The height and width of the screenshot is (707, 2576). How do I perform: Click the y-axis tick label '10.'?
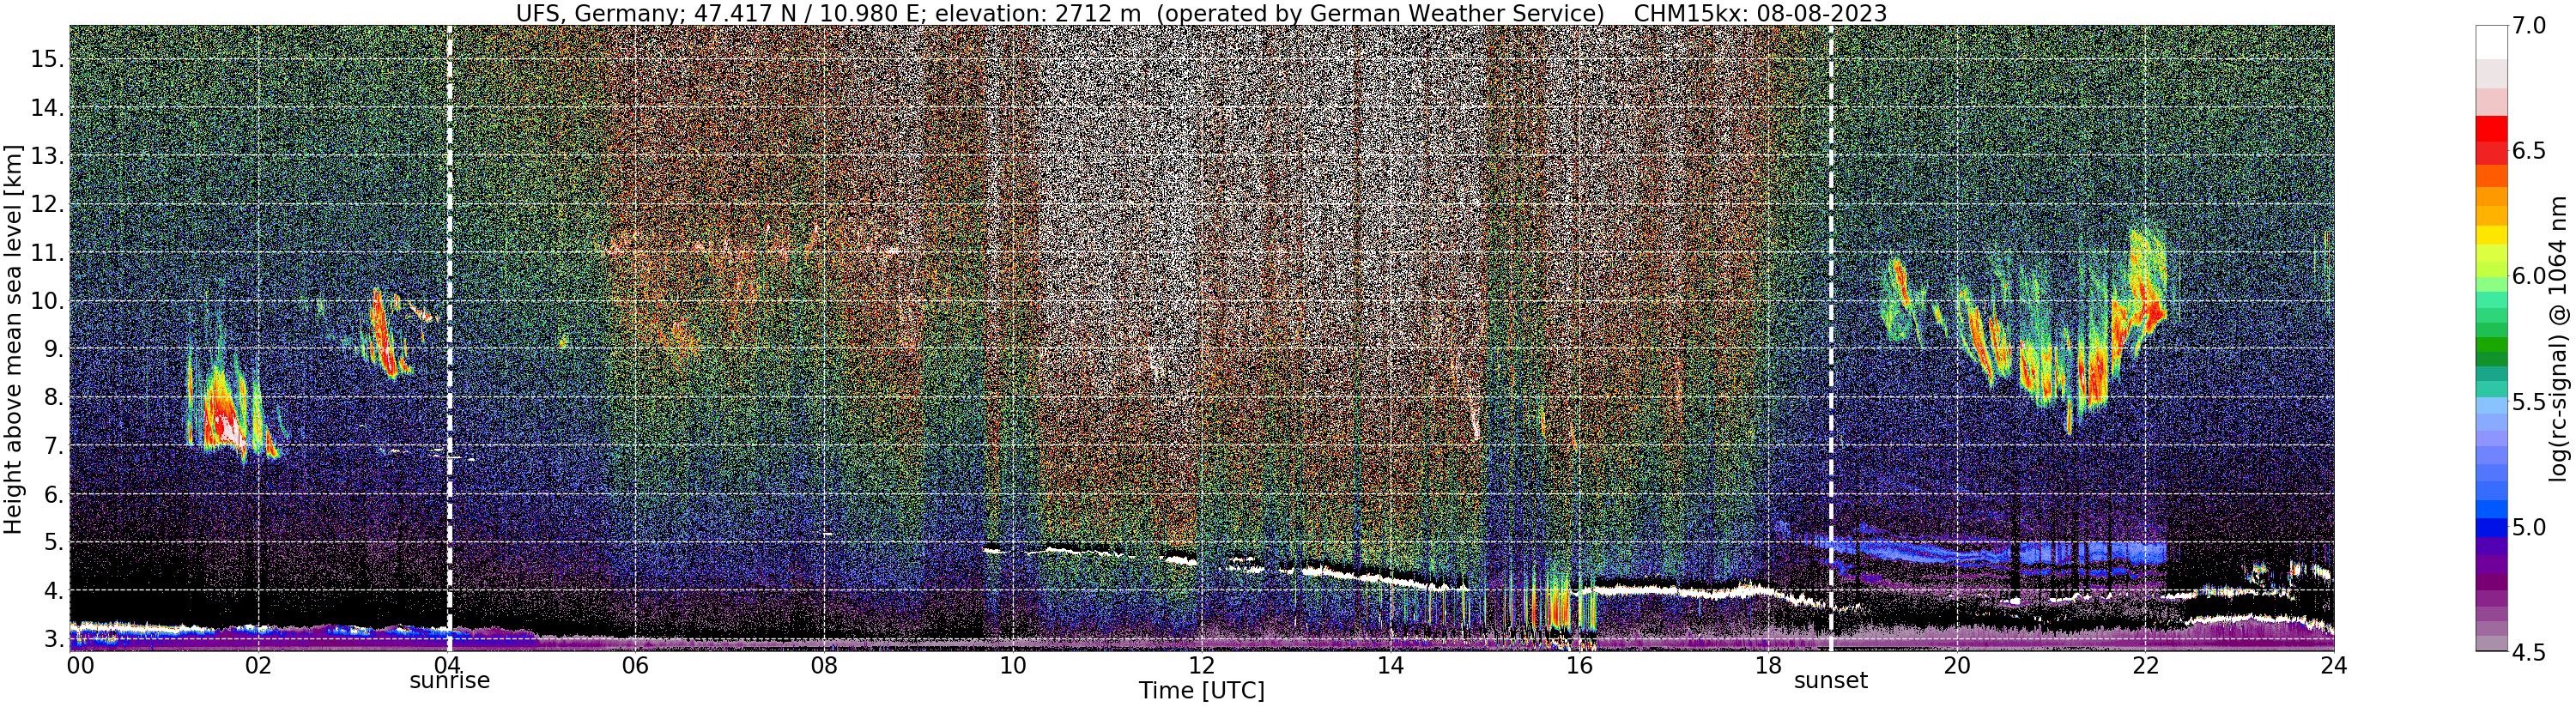point(48,301)
